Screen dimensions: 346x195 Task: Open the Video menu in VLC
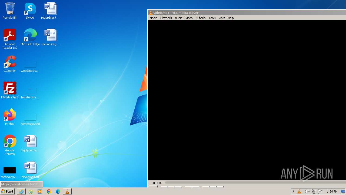pos(189,18)
